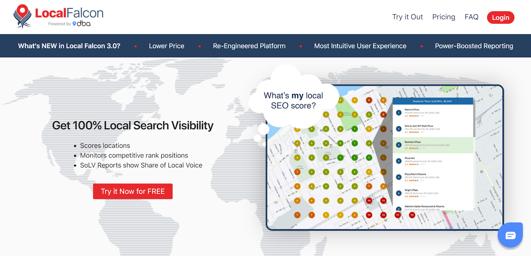The image size is (531, 256).
Task: Open the Virgil's Plate result
Action: pos(433,193)
